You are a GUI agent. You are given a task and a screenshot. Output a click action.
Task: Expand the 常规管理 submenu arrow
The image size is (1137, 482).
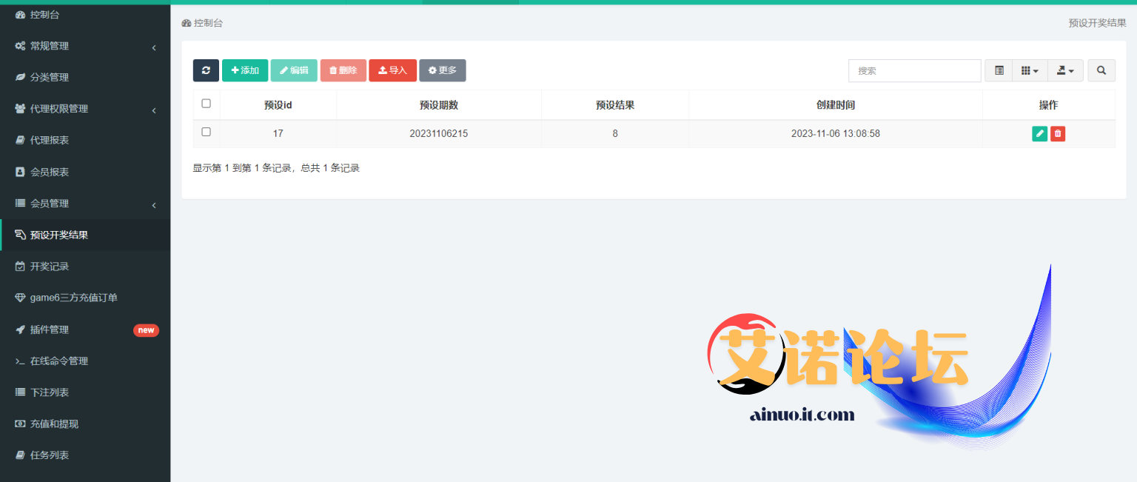(154, 47)
